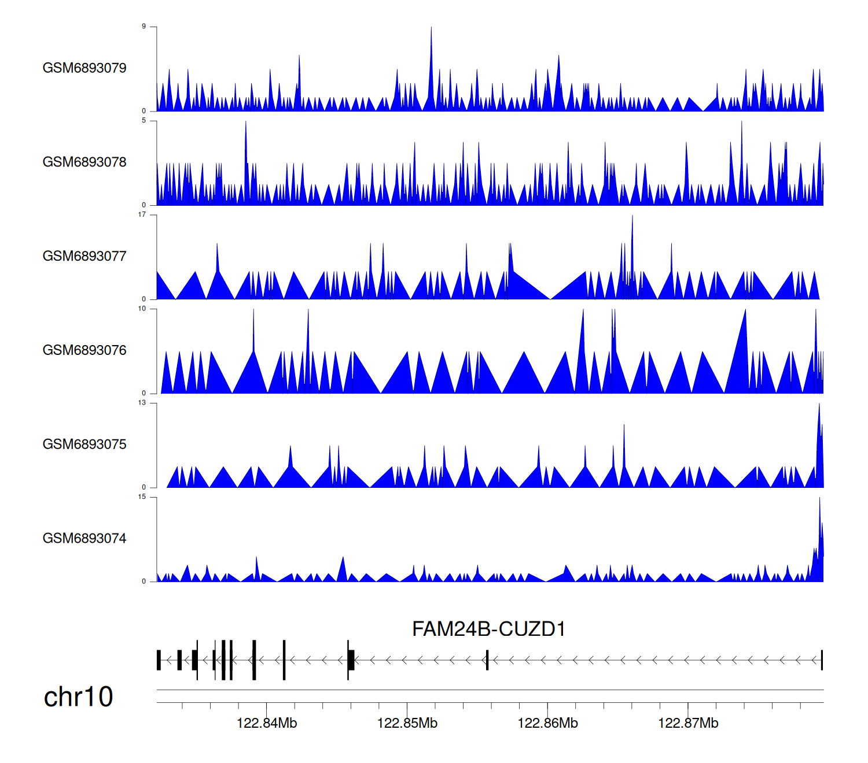
Task: Click the GSM6893077 track label
Action: click(x=84, y=257)
